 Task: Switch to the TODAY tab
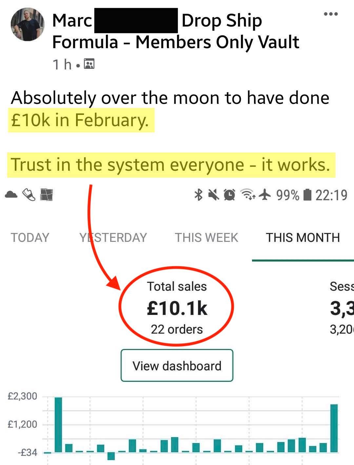click(30, 238)
